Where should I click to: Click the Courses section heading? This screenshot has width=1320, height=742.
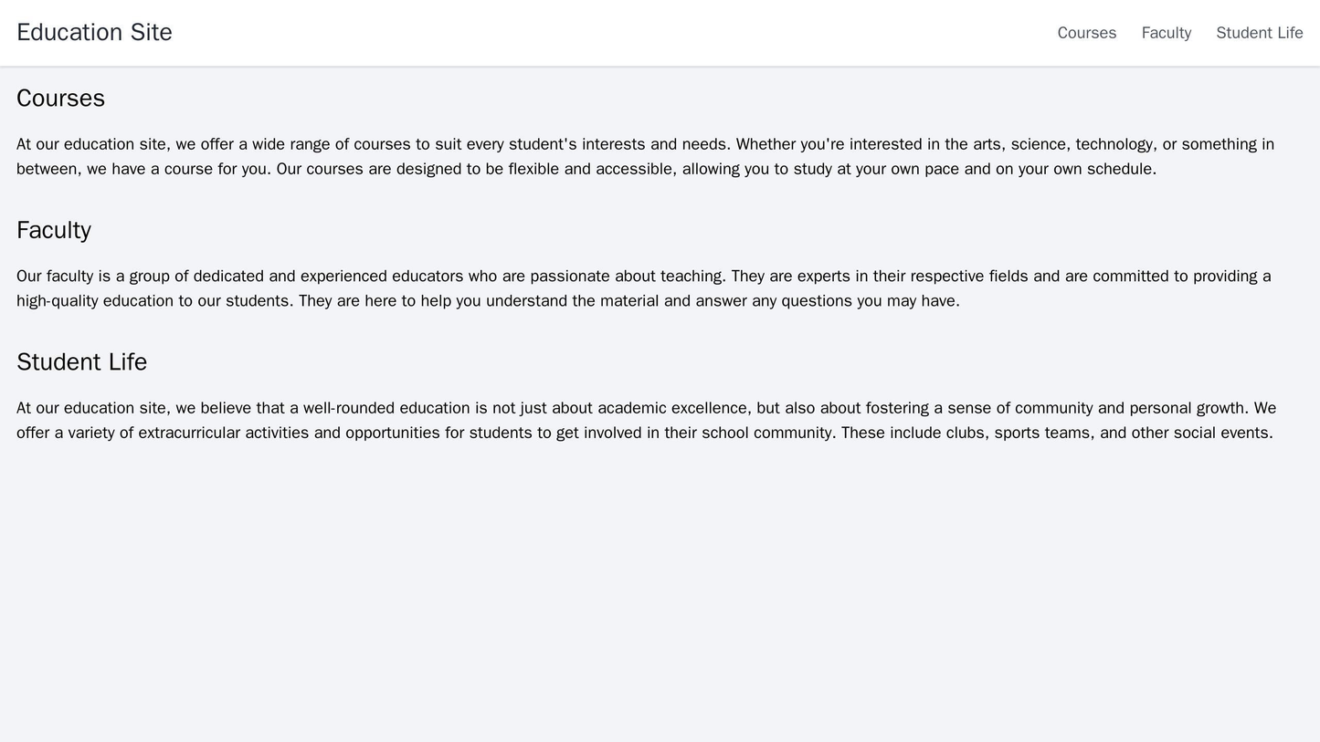tap(60, 98)
